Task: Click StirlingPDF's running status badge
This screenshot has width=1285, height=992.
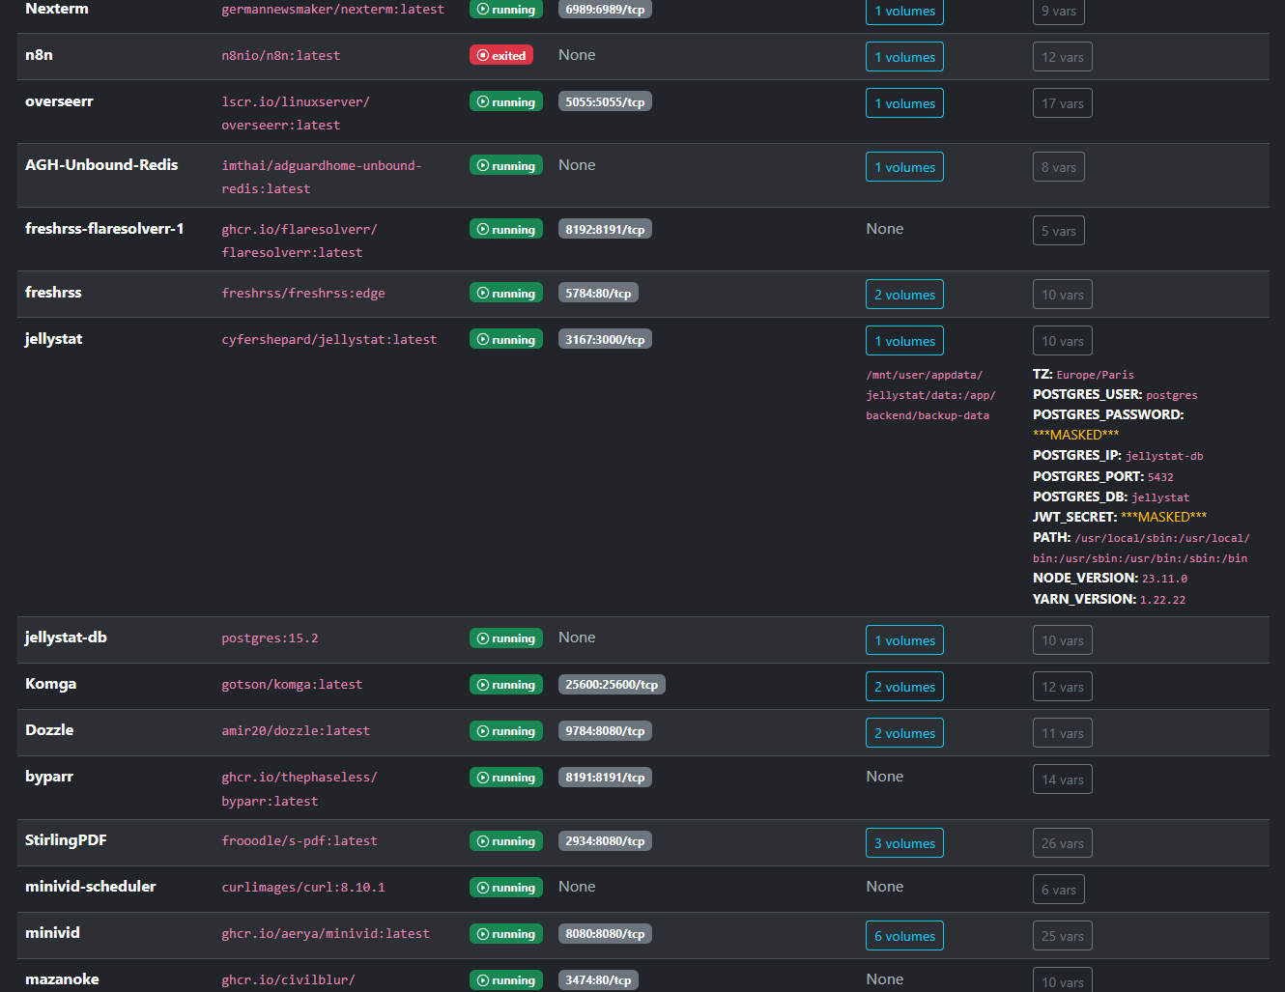Action: [x=506, y=840]
